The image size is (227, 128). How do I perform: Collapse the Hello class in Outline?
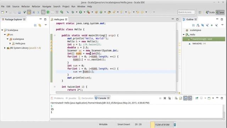[x=184, y=35]
